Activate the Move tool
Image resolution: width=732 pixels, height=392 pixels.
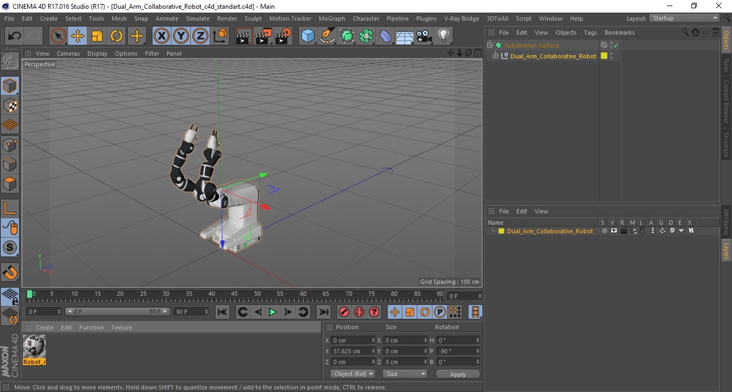point(77,36)
